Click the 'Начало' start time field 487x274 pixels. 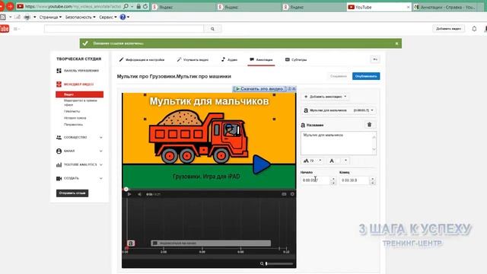pos(318,180)
